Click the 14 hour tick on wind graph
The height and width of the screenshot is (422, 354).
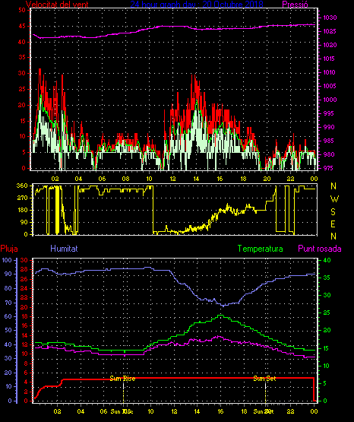coord(196,179)
